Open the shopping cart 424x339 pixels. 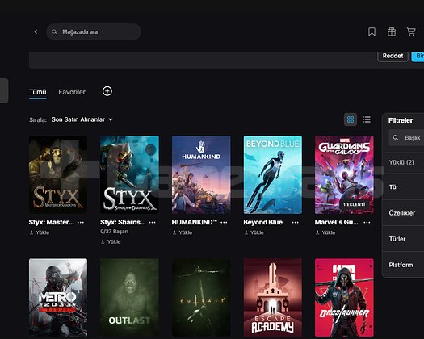[x=411, y=31]
